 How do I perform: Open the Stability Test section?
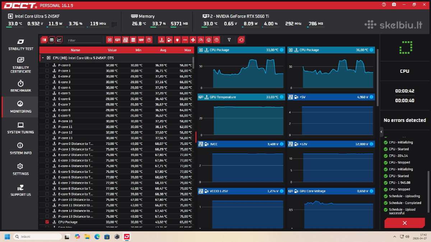pos(20,44)
